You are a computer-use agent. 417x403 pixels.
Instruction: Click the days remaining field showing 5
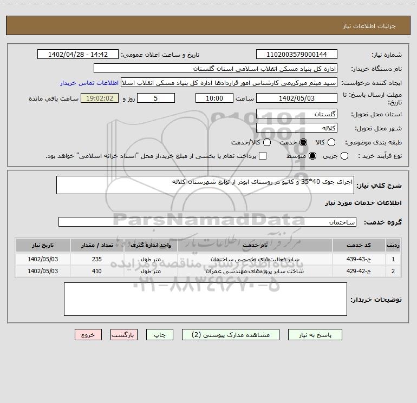click(x=156, y=98)
